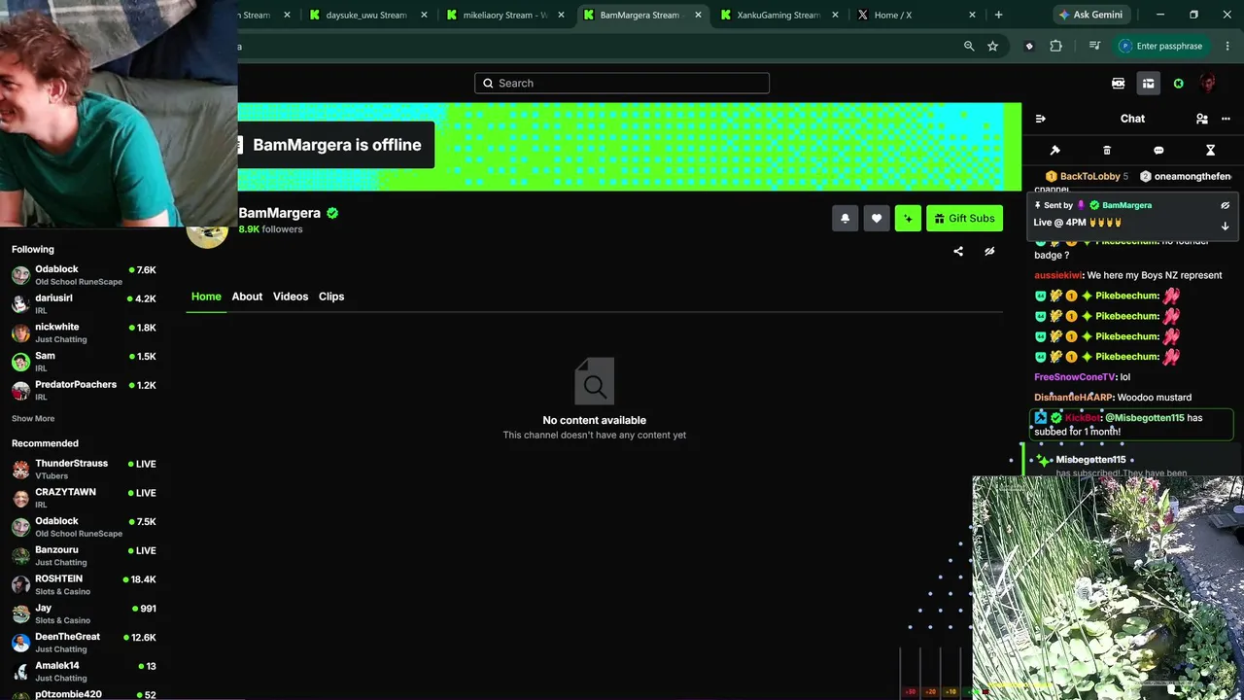Open the chat user list icon
The image size is (1244, 700).
tap(1202, 119)
